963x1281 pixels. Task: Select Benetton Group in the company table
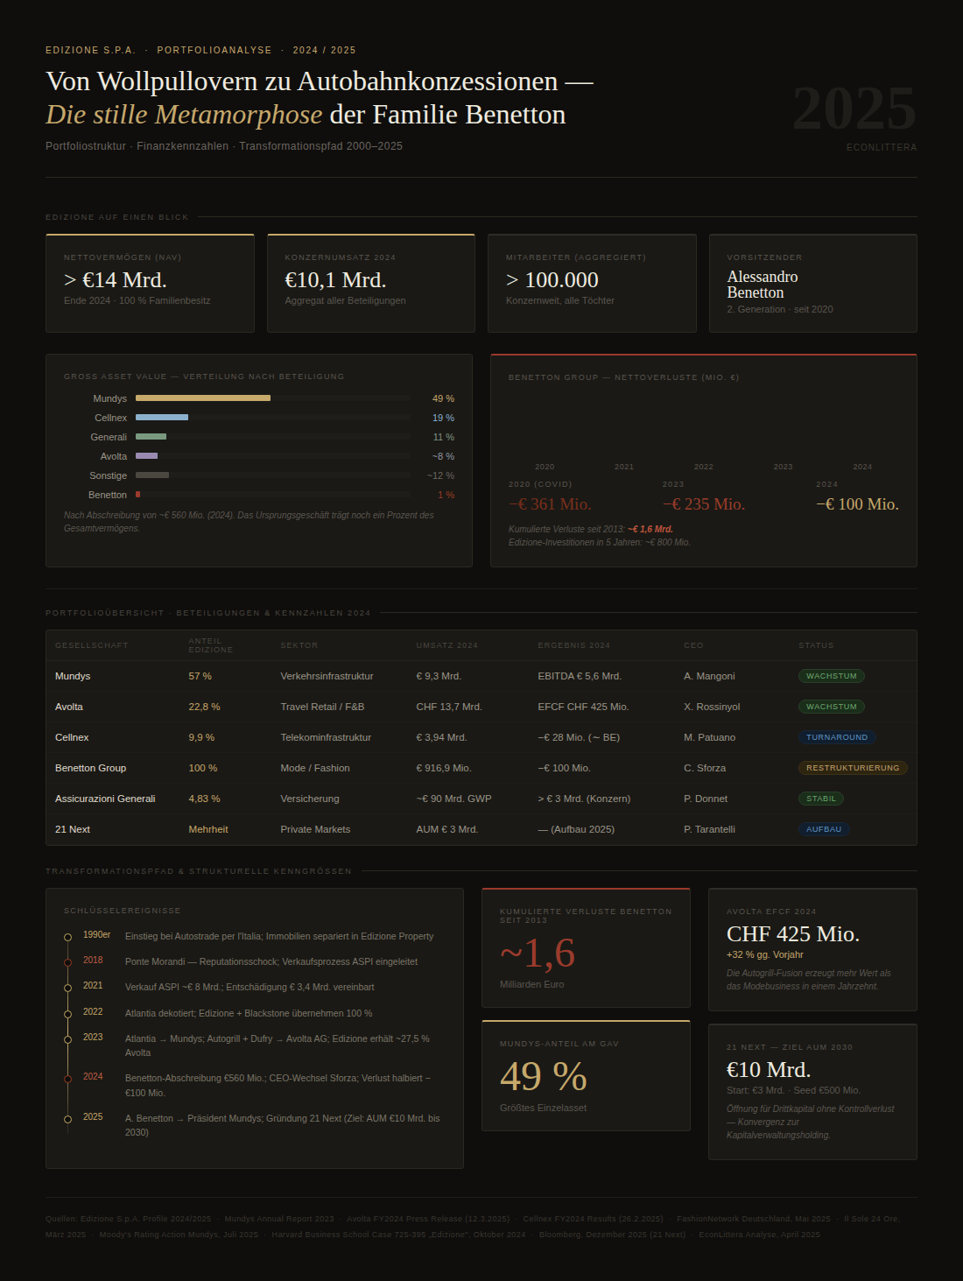[90, 768]
